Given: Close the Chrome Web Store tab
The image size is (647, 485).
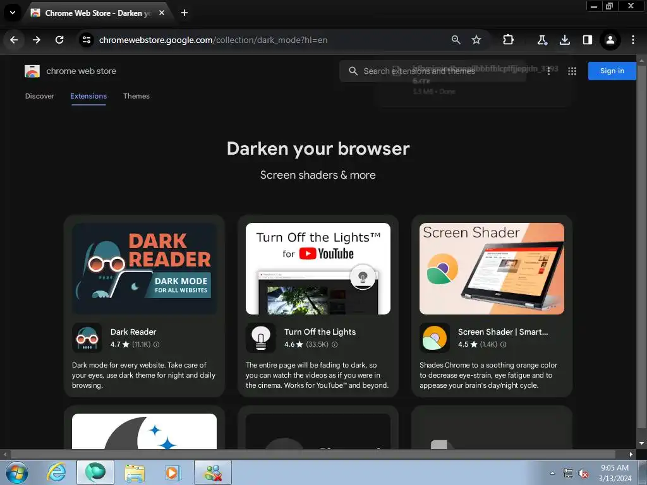Looking at the screenshot, I should (162, 13).
